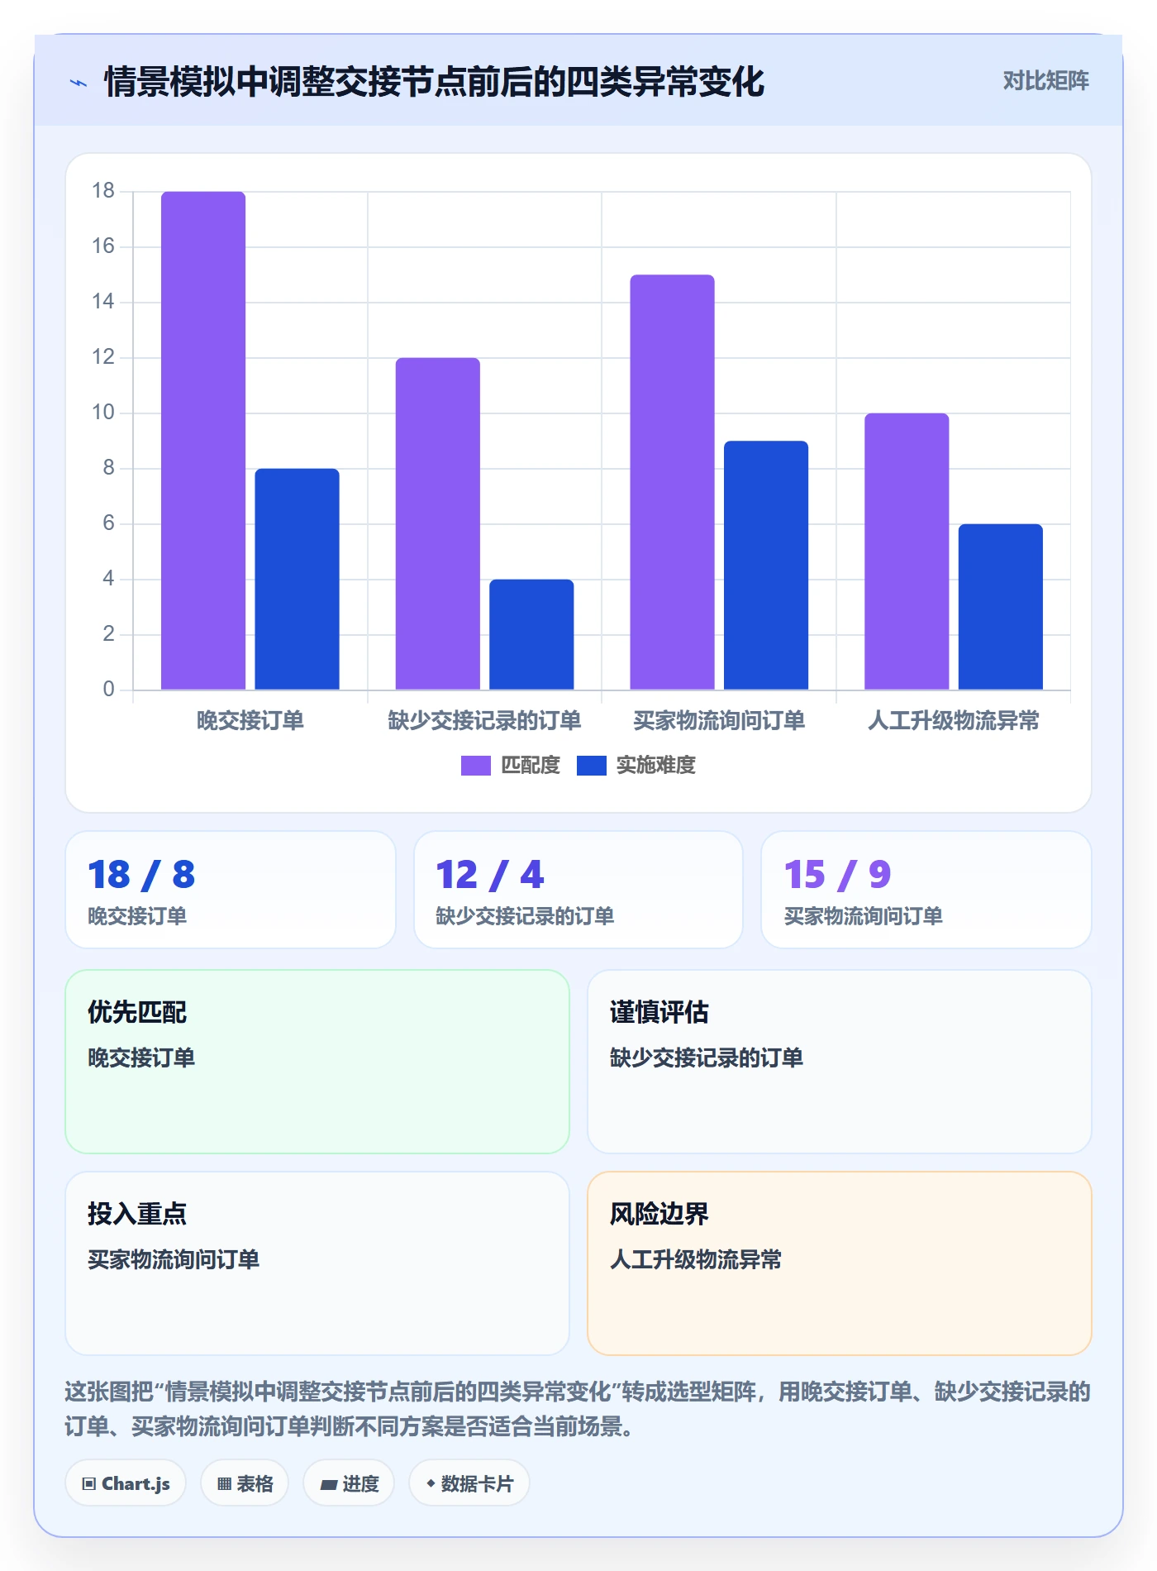Image resolution: width=1157 pixels, height=1571 pixels.
Task: Click the Chart.js tag chip
Action: 126,1483
